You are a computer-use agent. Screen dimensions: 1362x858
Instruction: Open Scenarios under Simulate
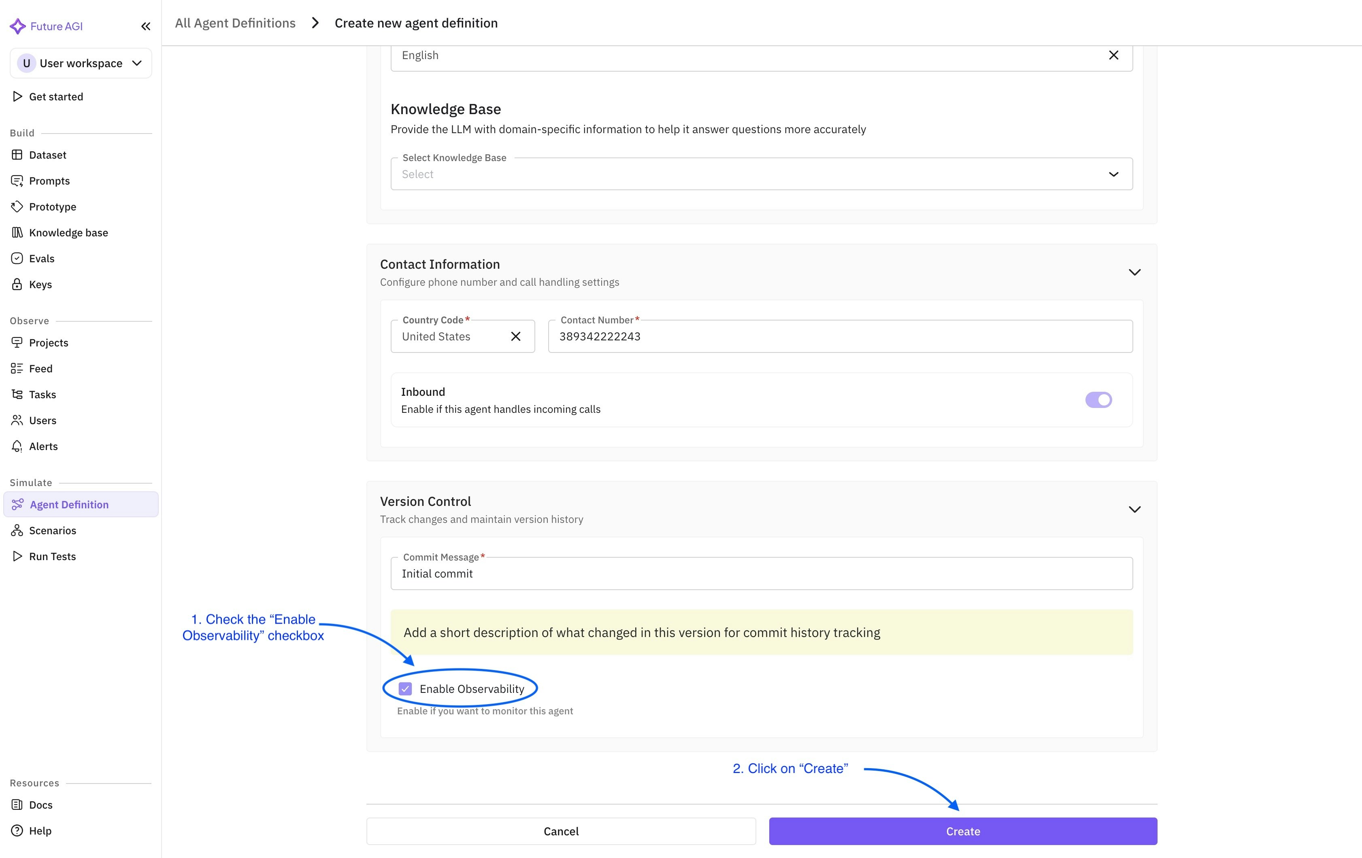point(52,530)
